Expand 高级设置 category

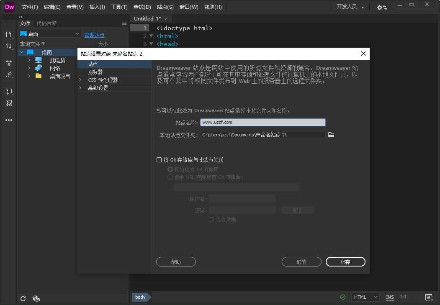coord(80,88)
